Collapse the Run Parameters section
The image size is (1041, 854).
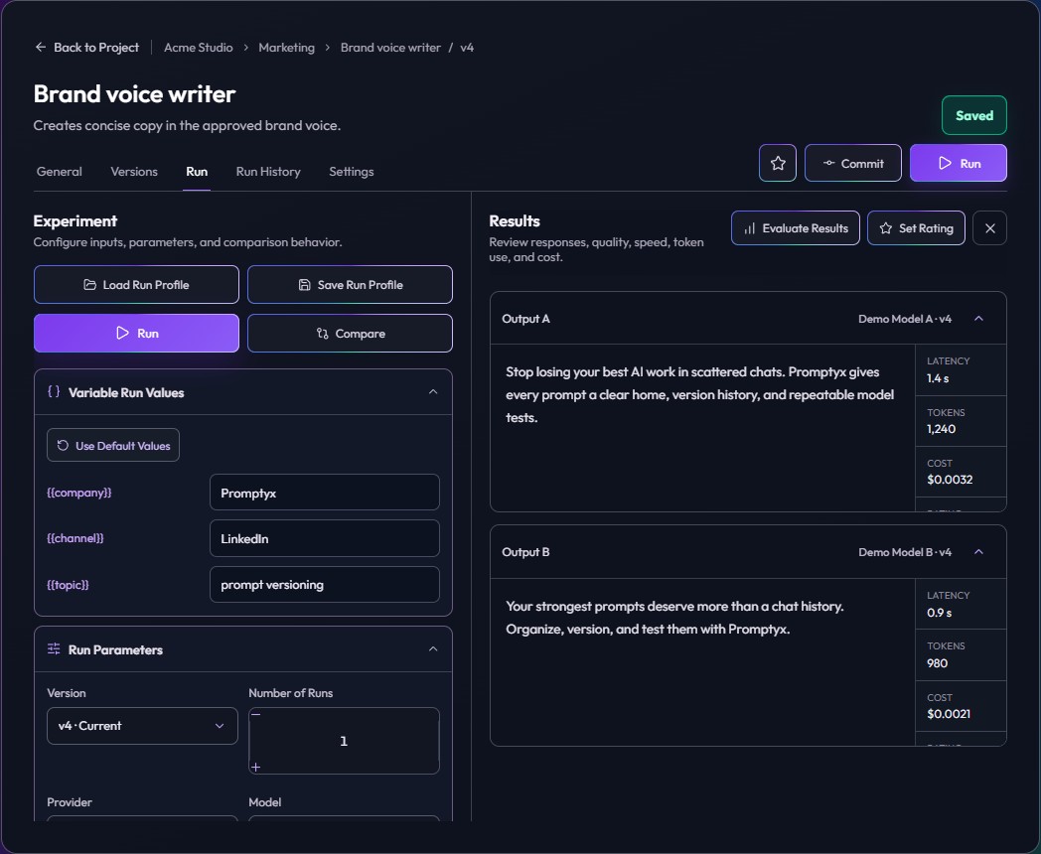click(x=433, y=649)
